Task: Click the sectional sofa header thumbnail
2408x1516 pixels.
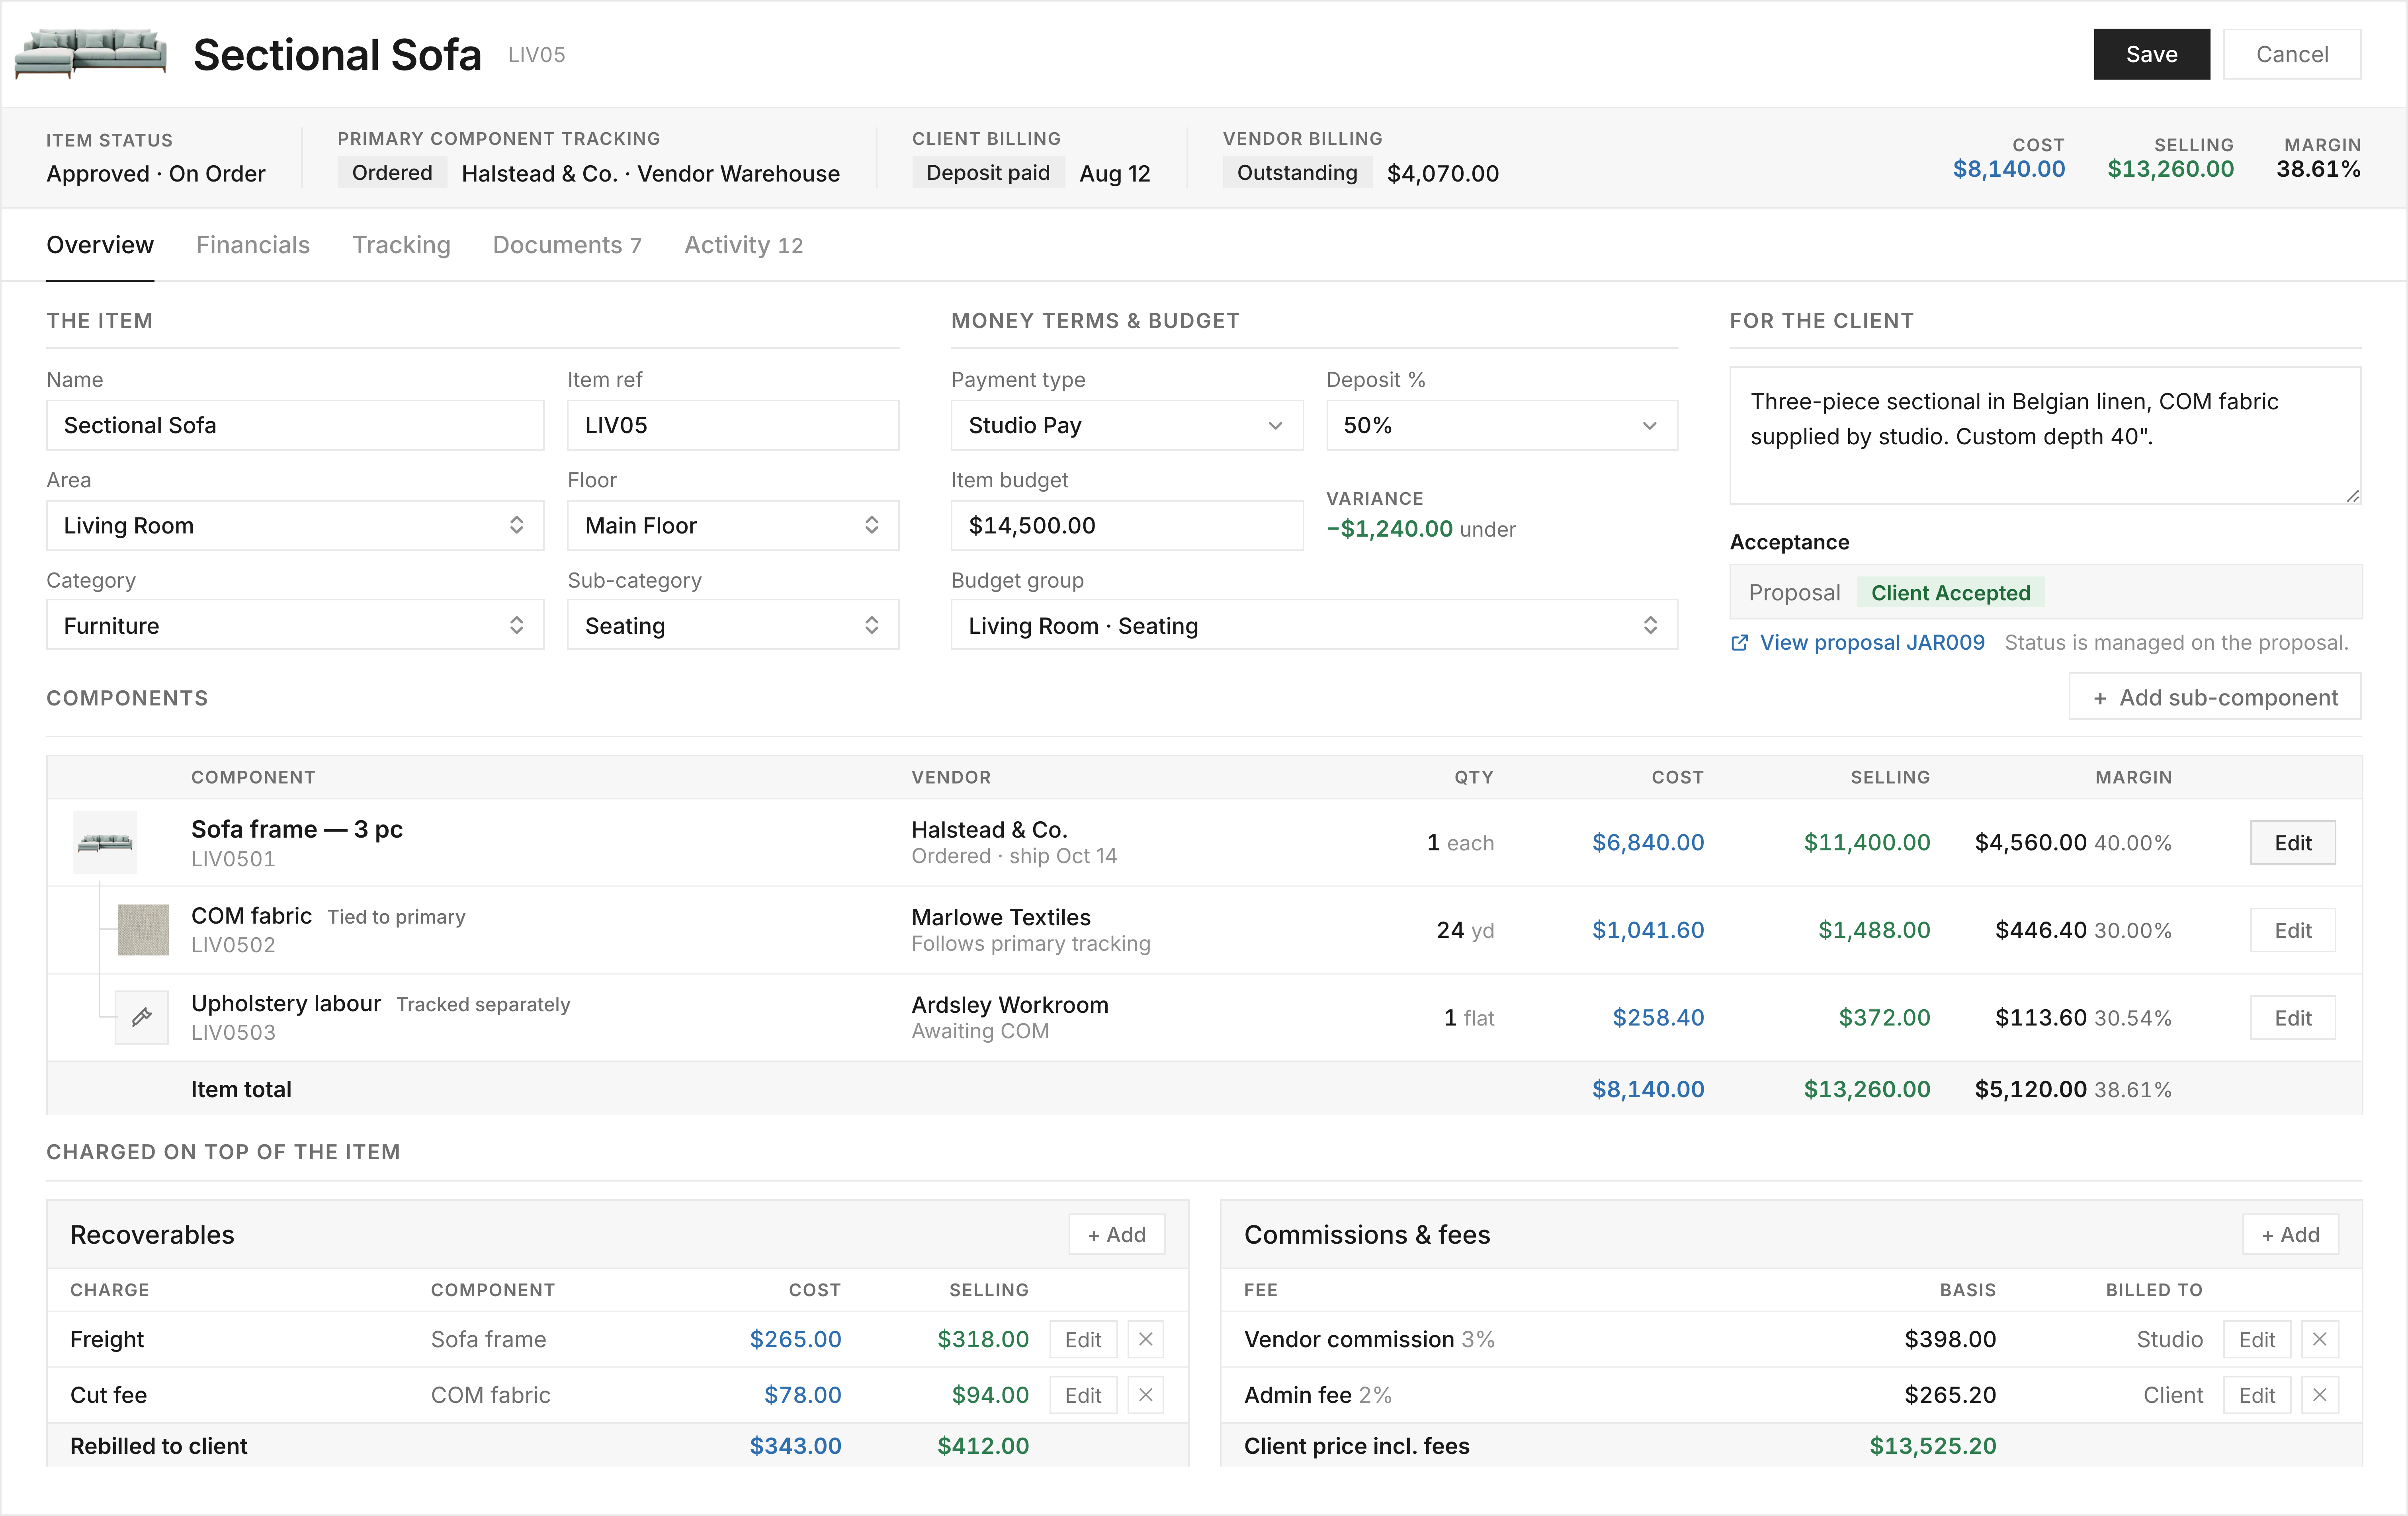Action: pos(91,54)
